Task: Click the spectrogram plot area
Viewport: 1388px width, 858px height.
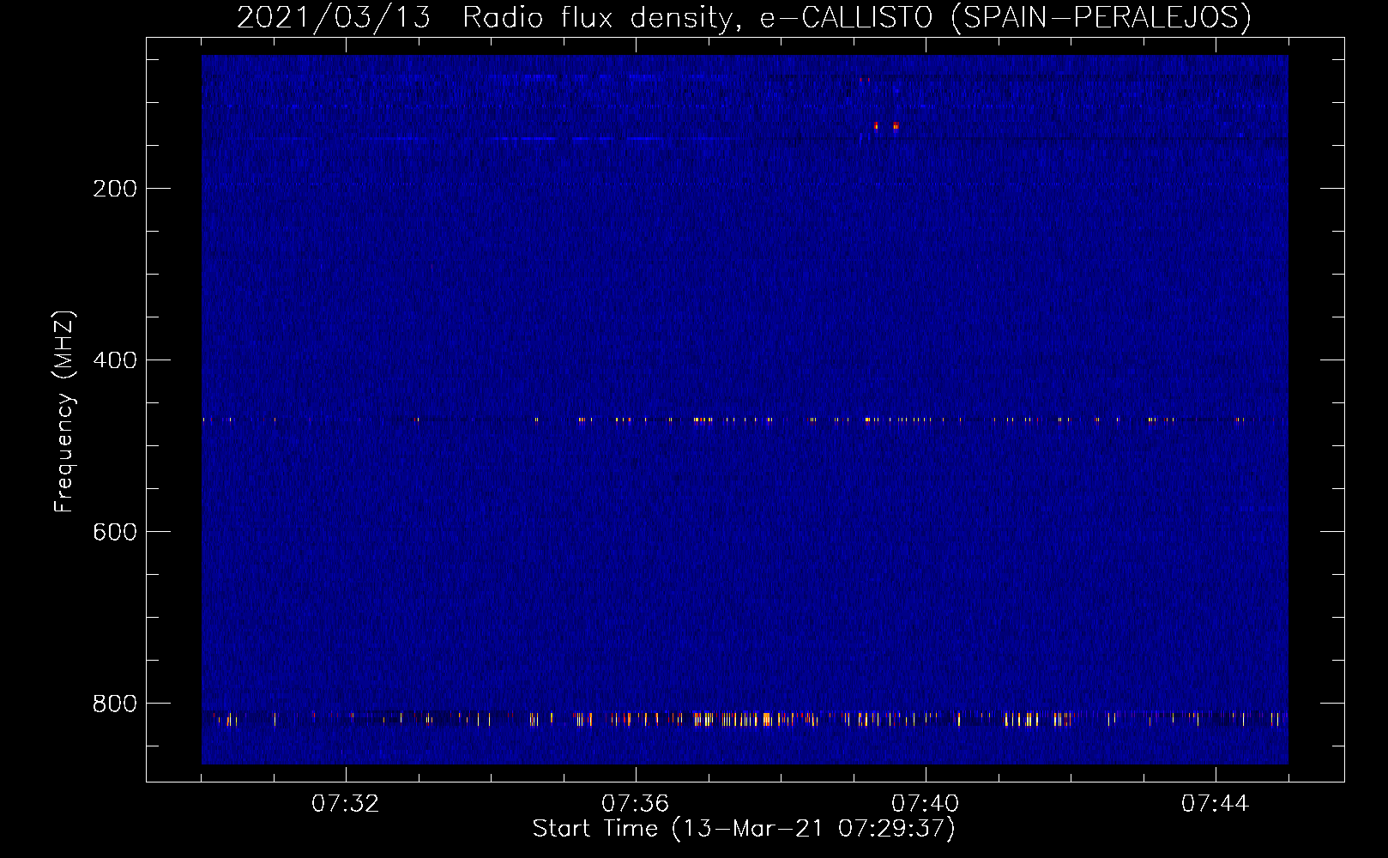Action: click(745, 409)
